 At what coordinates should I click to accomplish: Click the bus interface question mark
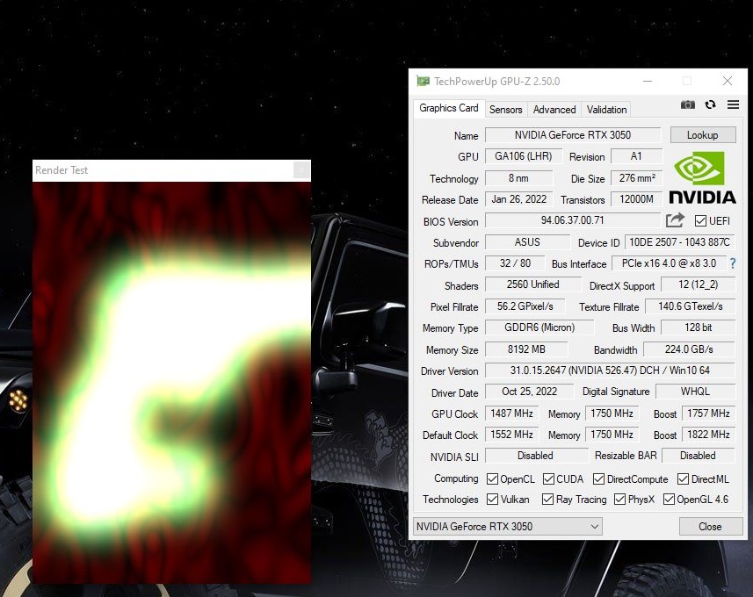733,263
